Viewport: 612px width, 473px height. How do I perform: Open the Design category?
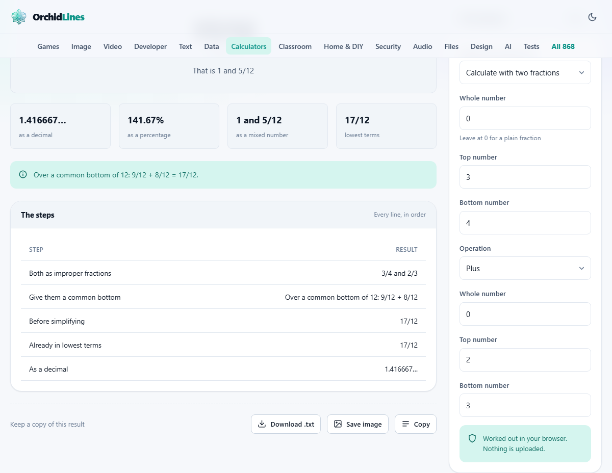pyautogui.click(x=481, y=46)
